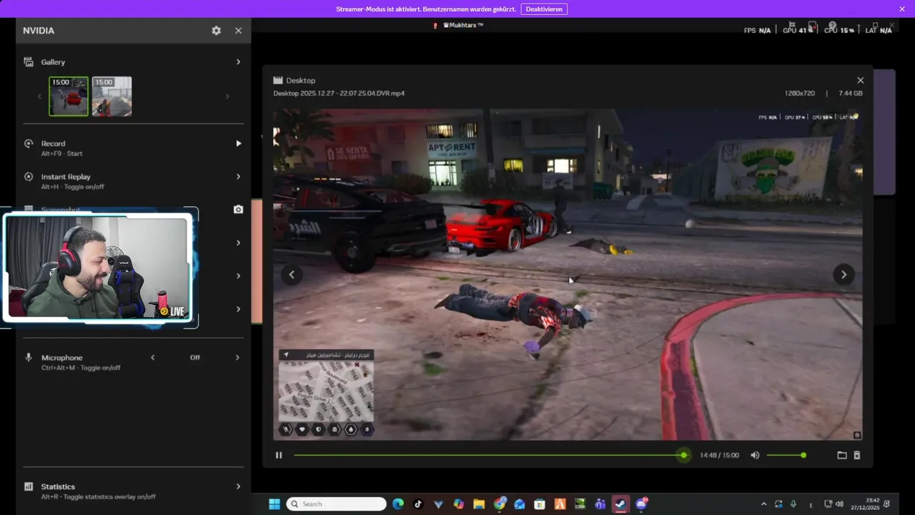Expand the Gallery section chevron
This screenshot has width=915, height=515.
tap(238, 62)
